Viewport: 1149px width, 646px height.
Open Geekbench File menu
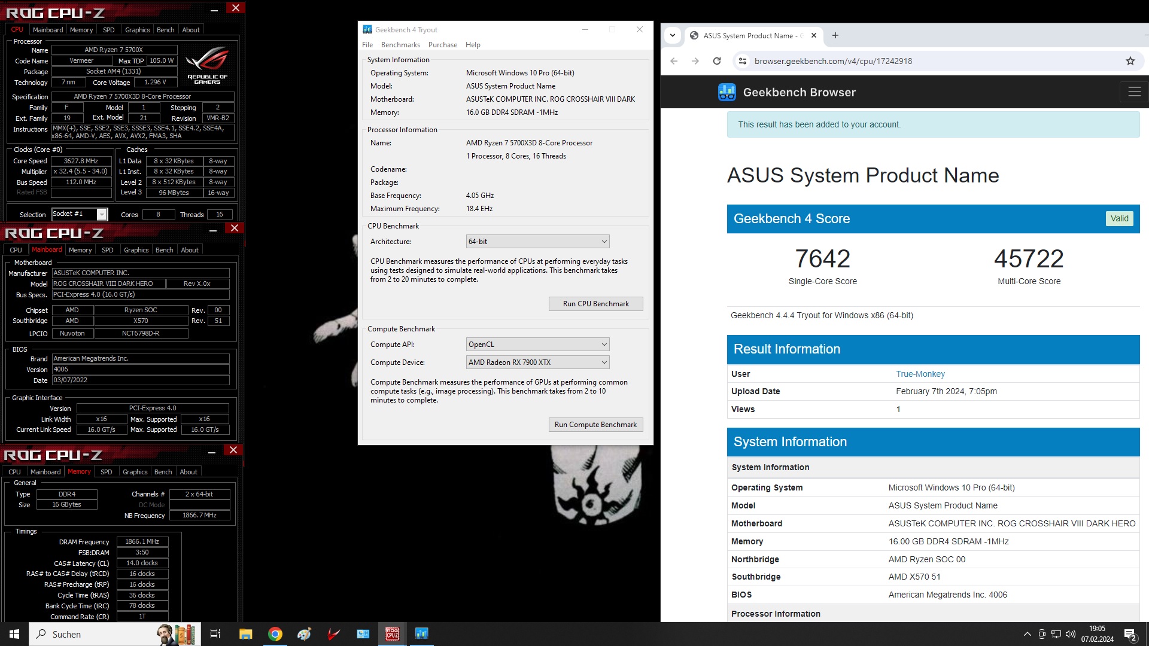(367, 45)
